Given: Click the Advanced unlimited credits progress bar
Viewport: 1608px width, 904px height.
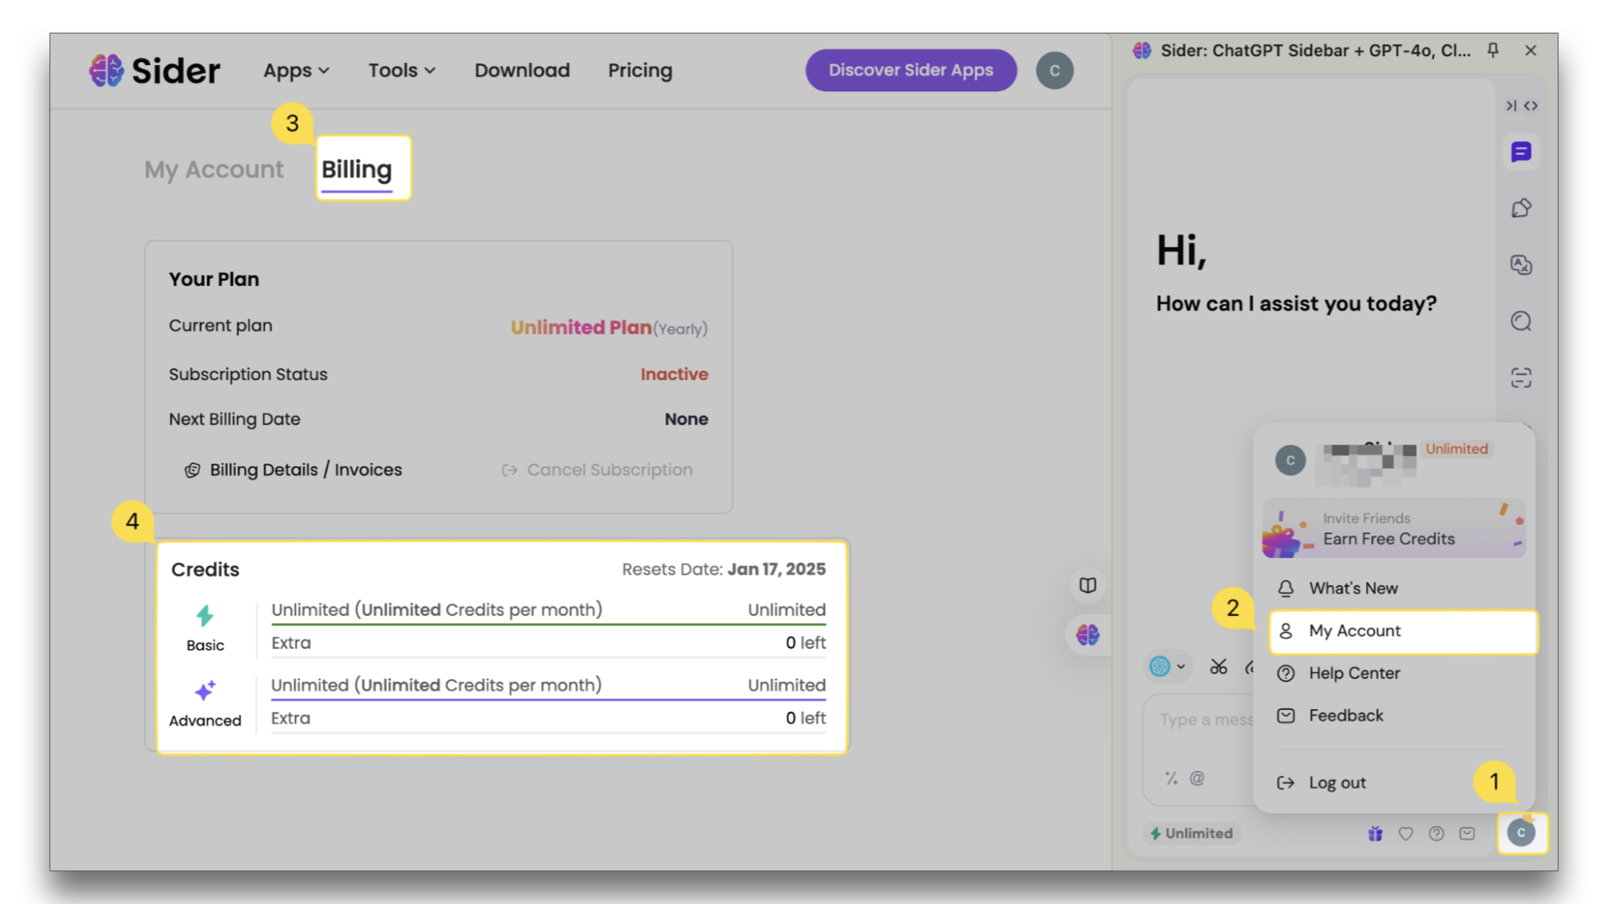Looking at the screenshot, I should tap(549, 699).
